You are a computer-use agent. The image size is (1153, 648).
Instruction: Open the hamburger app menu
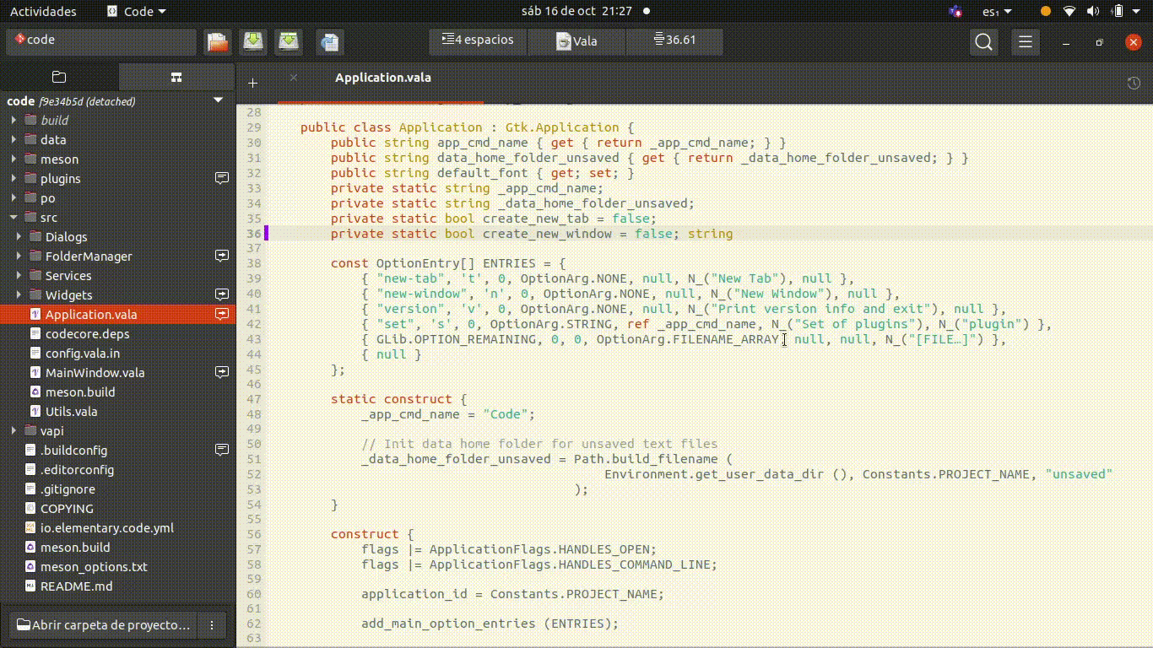coord(1025,41)
